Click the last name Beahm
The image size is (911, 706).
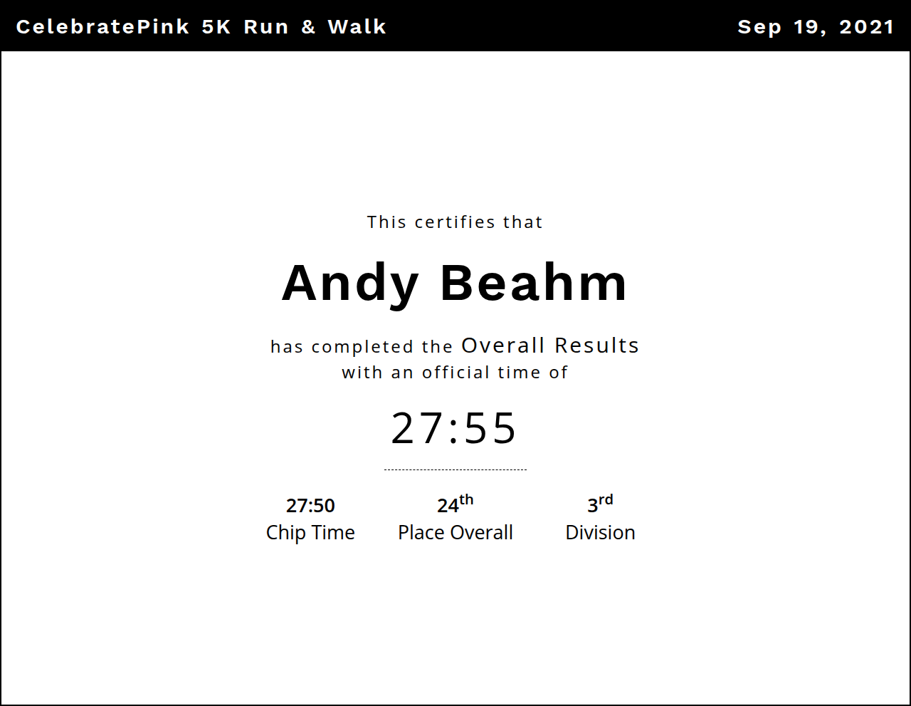(x=534, y=284)
